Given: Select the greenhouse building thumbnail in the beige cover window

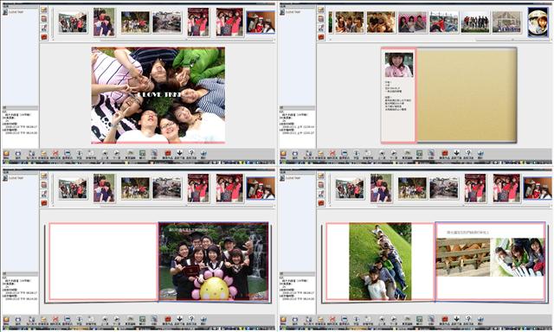Looking at the screenshot, I should tap(506, 22).
